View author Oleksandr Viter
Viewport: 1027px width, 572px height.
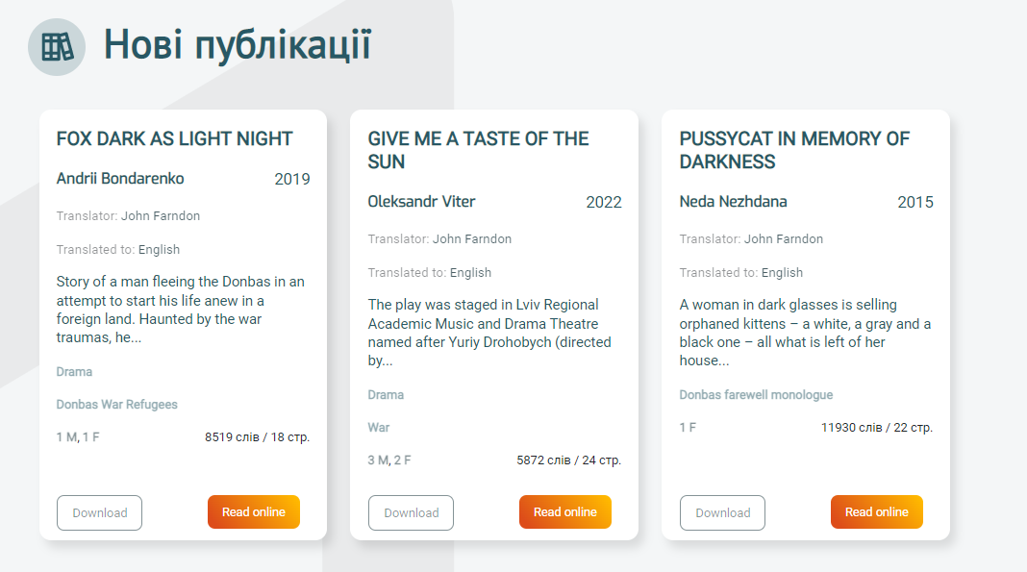[x=421, y=202]
